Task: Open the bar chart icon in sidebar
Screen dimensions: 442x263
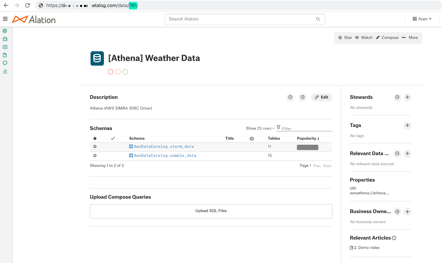Action: click(x=5, y=71)
